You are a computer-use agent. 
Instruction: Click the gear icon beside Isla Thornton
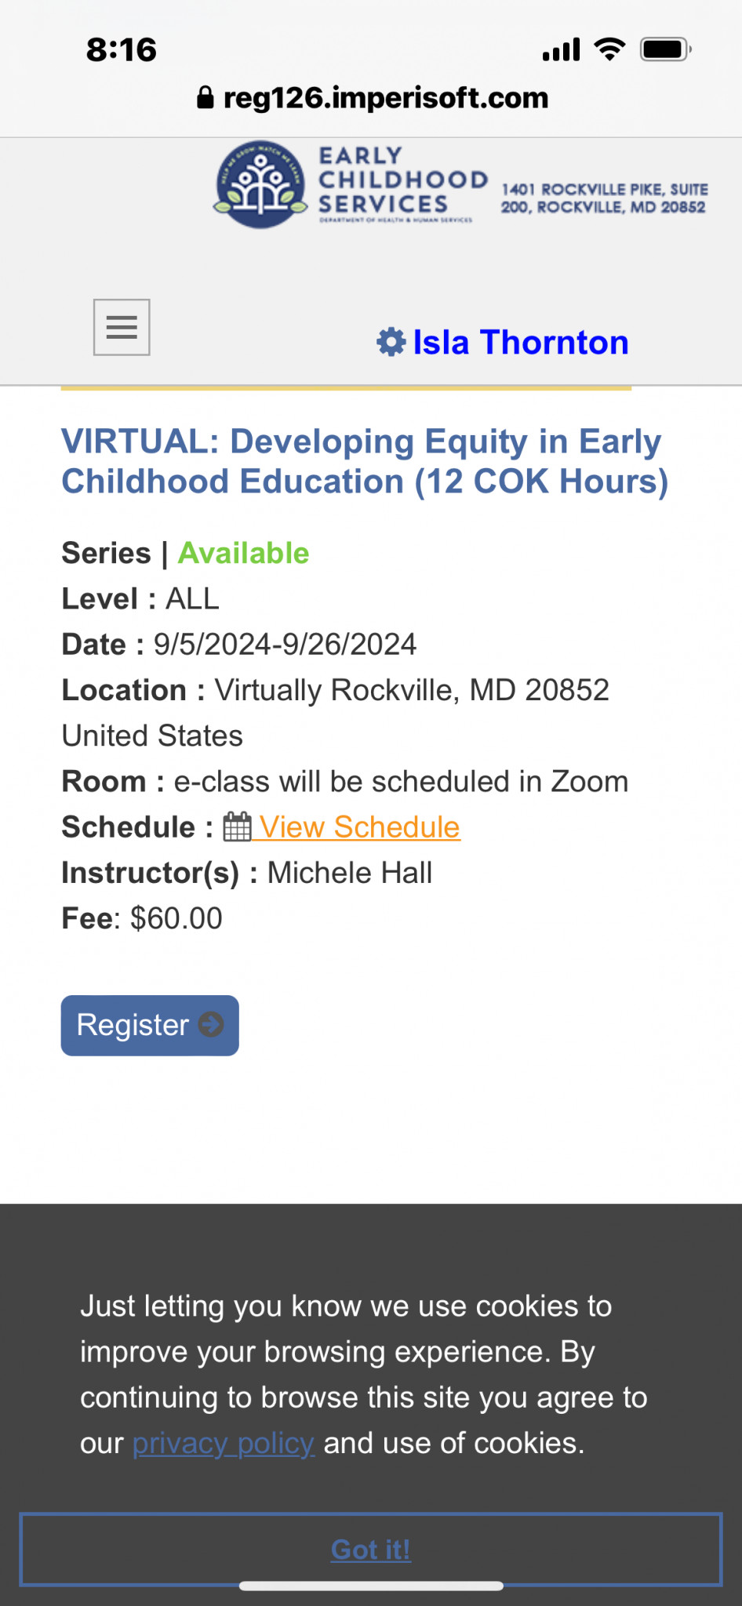point(391,343)
